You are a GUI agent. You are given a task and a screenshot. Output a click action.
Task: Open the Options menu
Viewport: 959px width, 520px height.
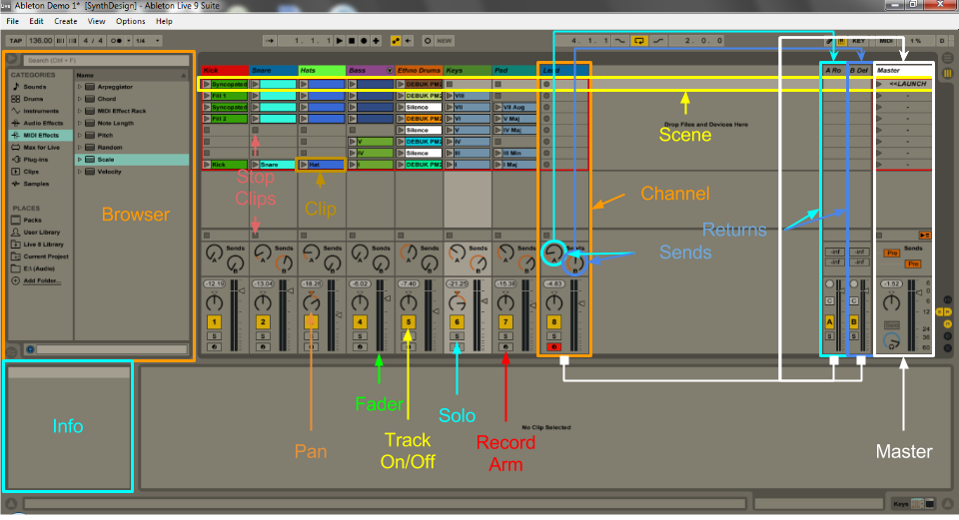130,21
